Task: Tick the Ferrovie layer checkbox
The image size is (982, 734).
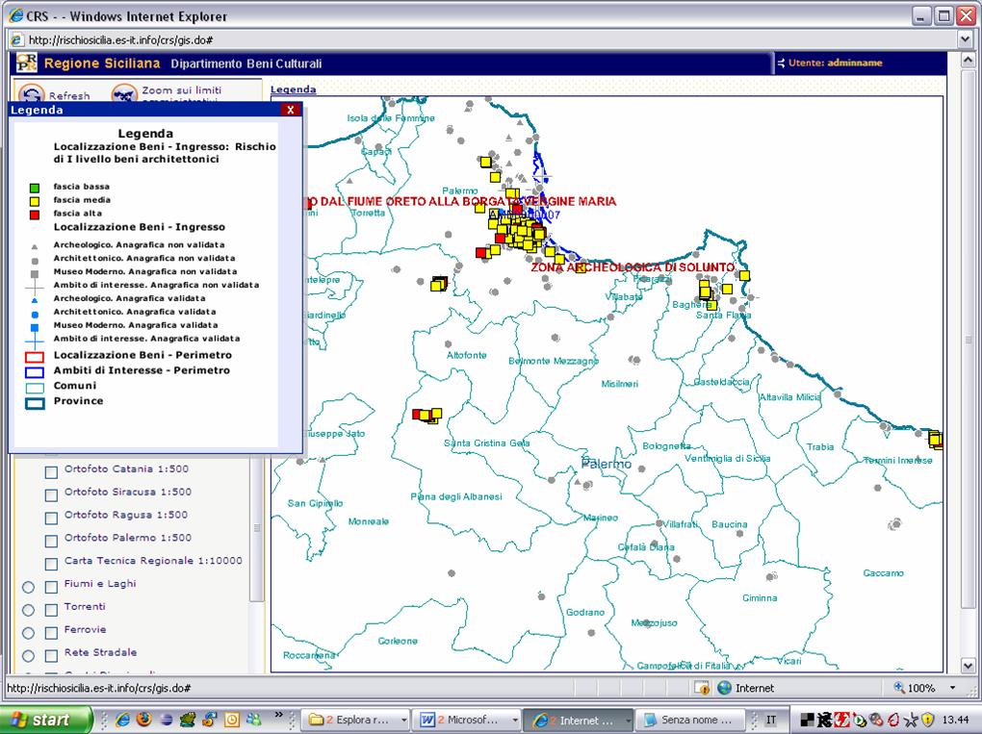Action: point(52,632)
